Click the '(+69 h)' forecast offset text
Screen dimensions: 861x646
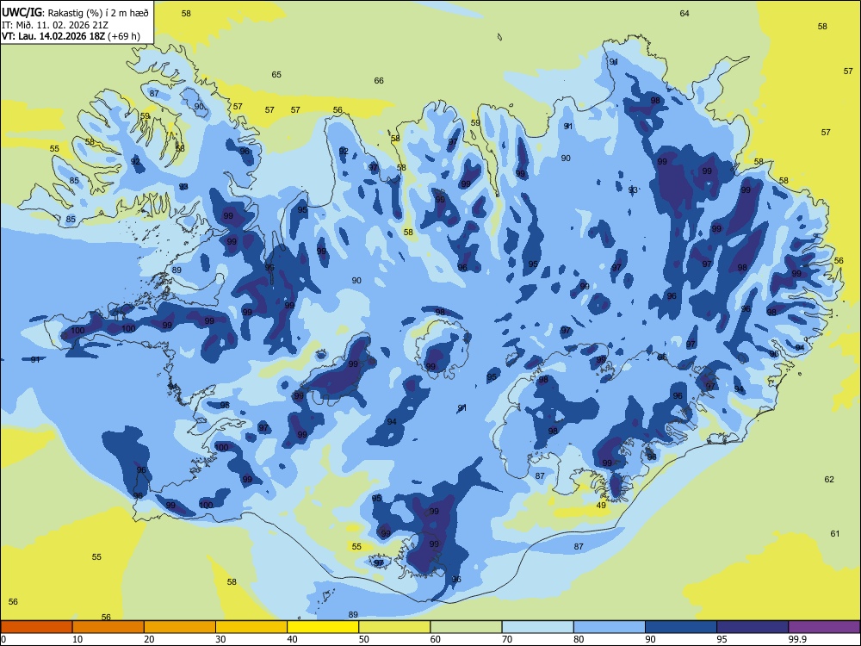click(x=124, y=37)
